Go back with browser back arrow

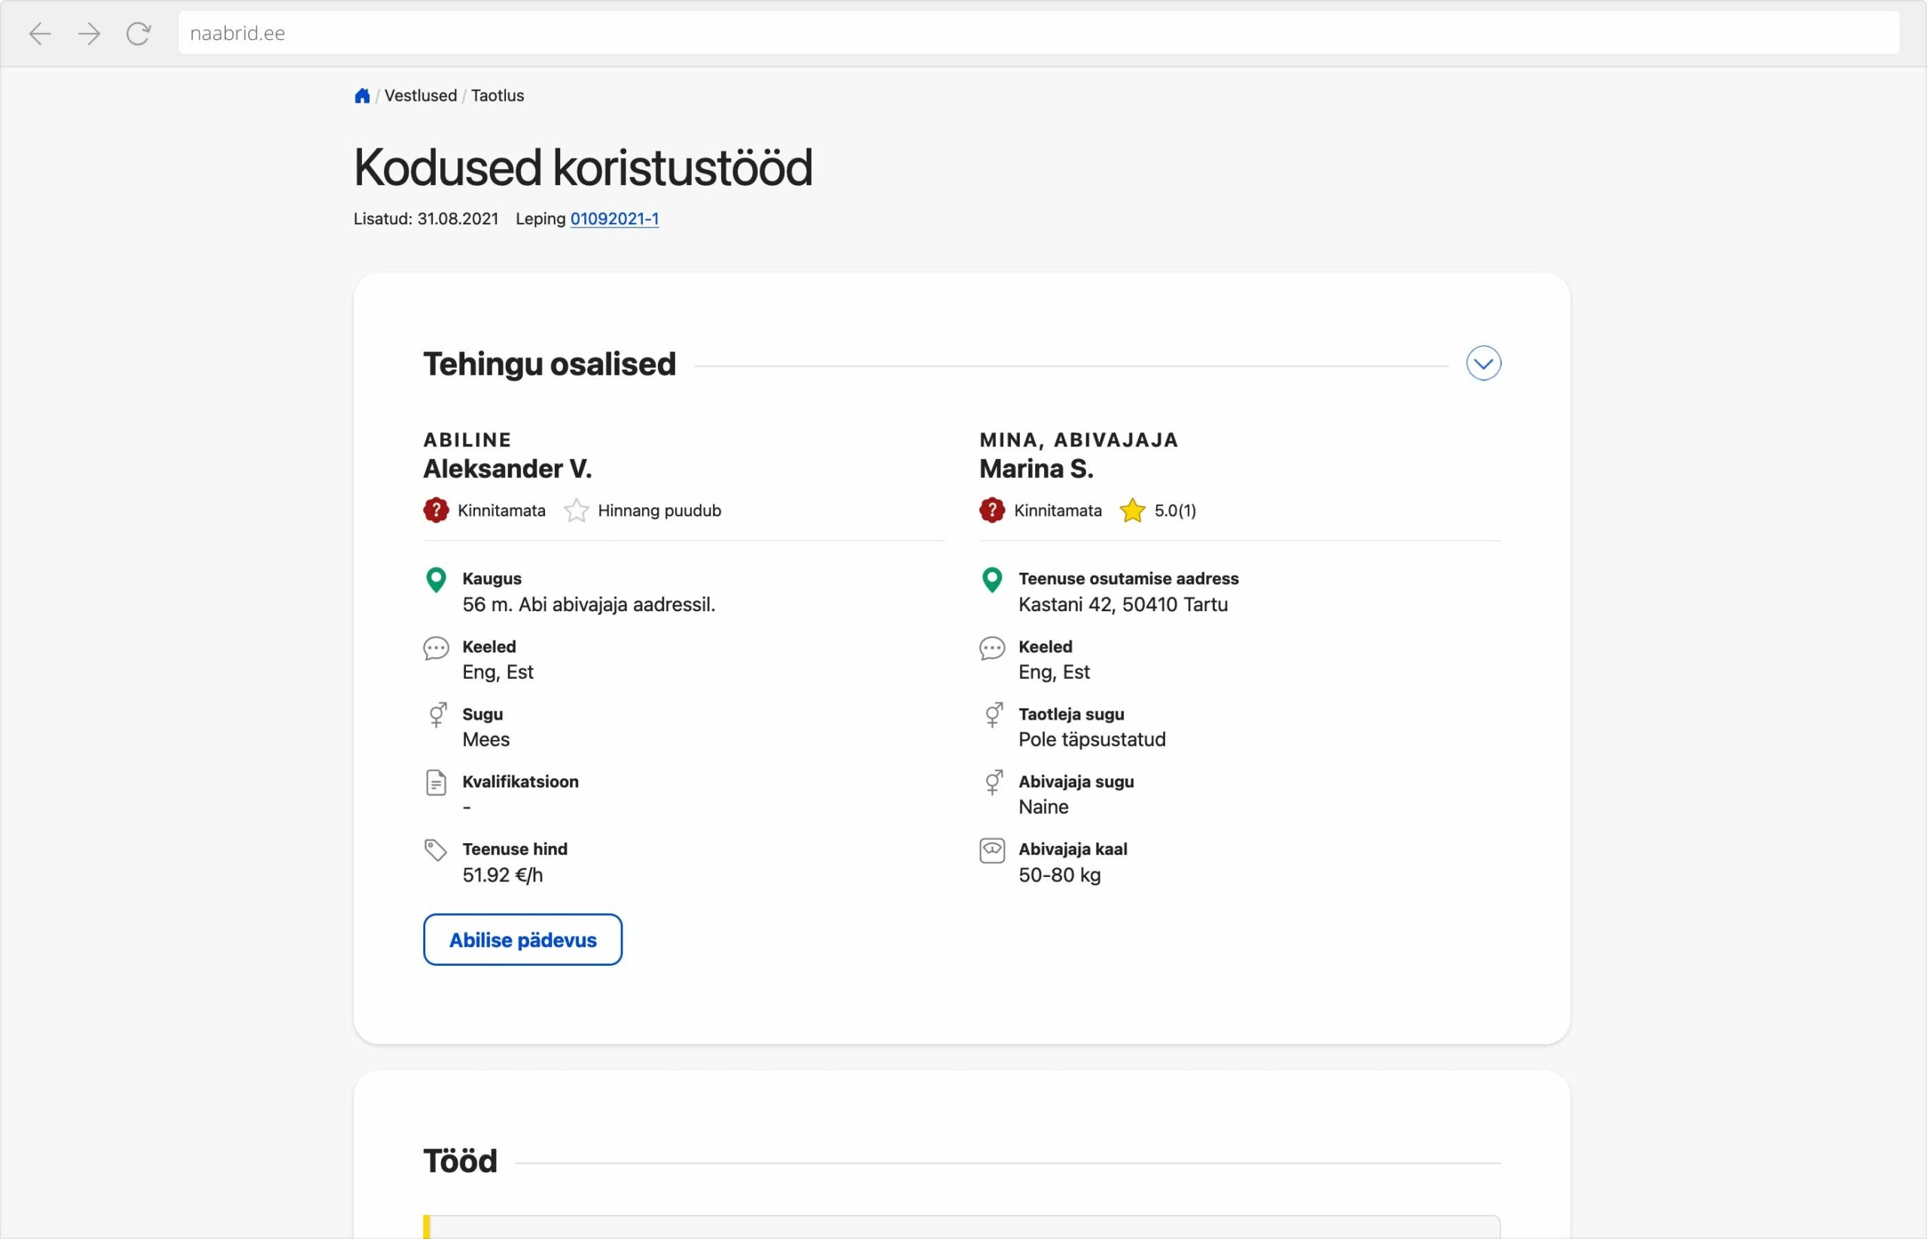39,33
